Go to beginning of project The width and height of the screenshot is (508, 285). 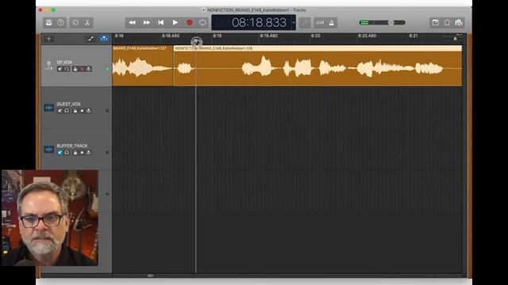point(160,22)
